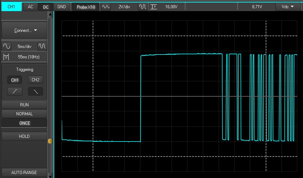Screen dimensions: 303x178
Task: Set trigger source to CH2
Action: [x=36, y=80]
